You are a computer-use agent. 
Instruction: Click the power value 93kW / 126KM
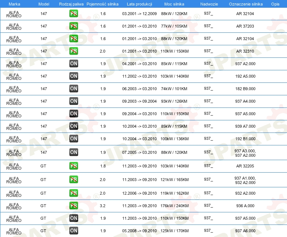174,101
